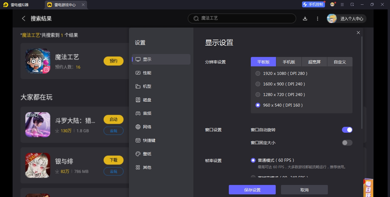
Task: Switch to the 超宽屏 resolution tab
Action: [x=314, y=62]
